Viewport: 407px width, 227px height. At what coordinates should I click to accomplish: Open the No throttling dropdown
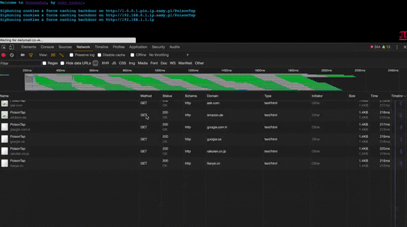tap(169, 55)
